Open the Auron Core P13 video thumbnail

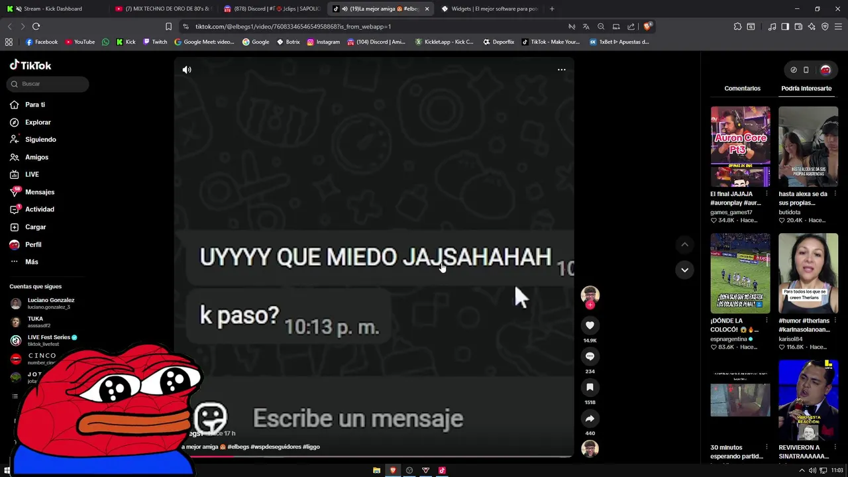[740, 146]
